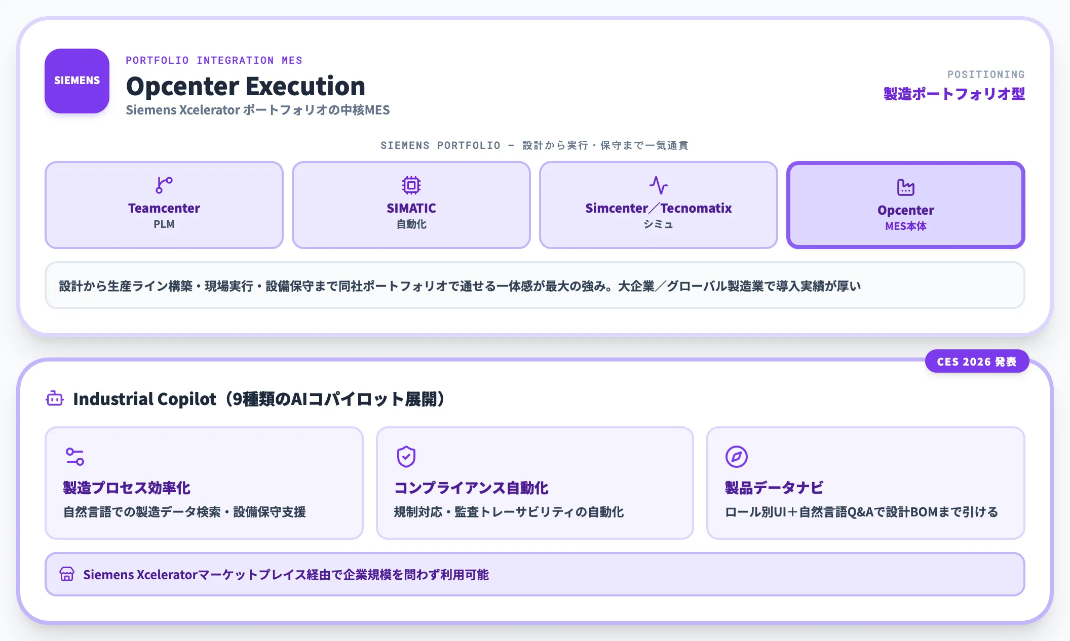Click the コンプライアンス自動化 shield icon

point(405,457)
